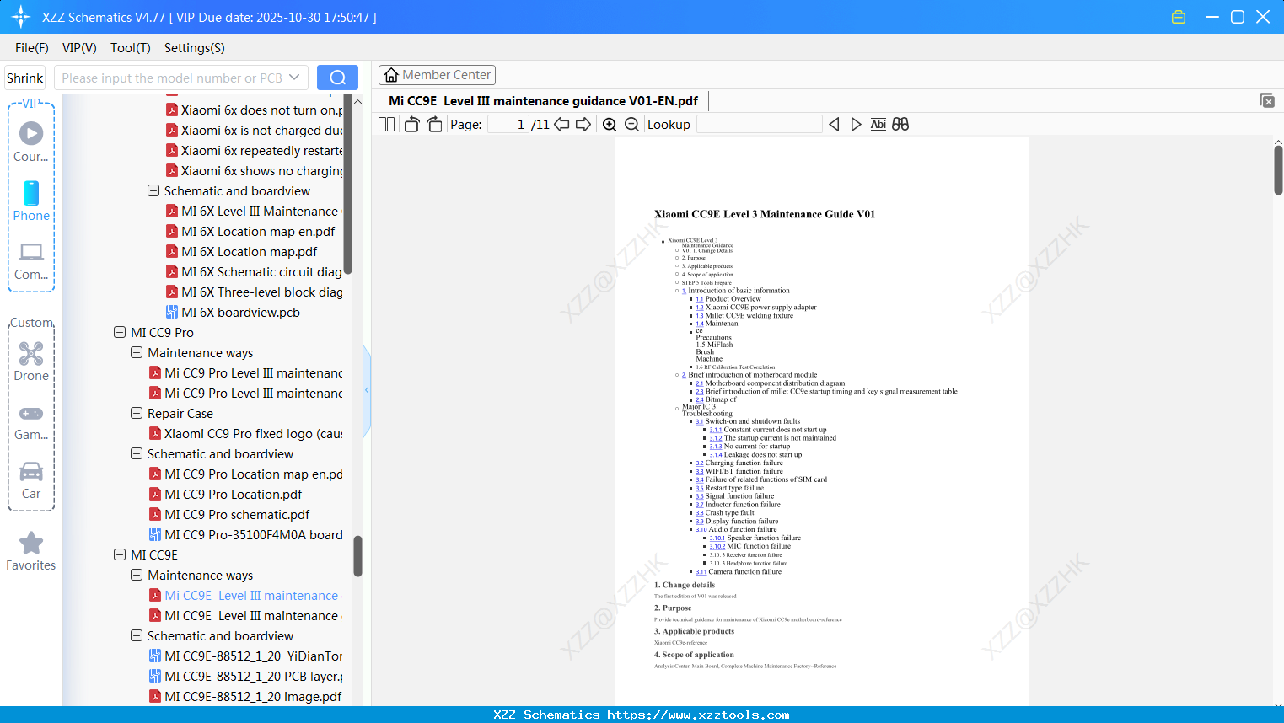This screenshot has height=723, width=1284.
Task: Go to the next PDF page arrow
Action: tap(583, 125)
